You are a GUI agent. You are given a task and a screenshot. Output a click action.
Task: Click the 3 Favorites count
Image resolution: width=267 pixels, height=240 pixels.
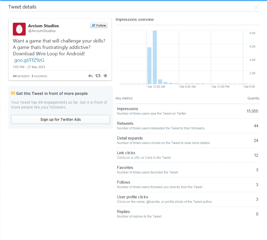coord(39,76)
